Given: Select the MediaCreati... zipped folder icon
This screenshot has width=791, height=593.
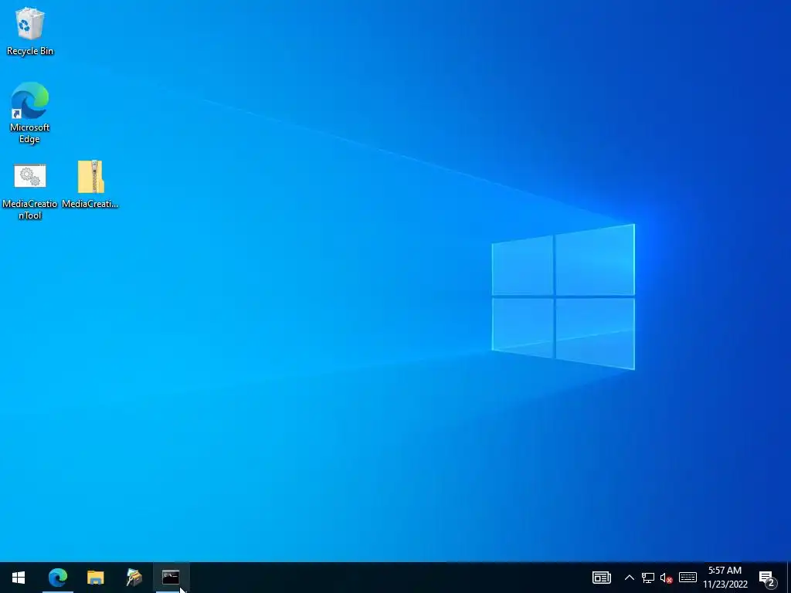Looking at the screenshot, I should (x=90, y=184).
